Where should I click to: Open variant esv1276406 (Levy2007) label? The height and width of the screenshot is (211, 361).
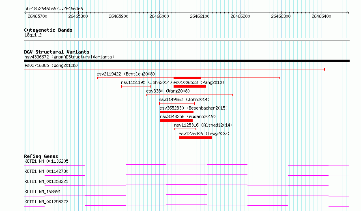click(204, 133)
